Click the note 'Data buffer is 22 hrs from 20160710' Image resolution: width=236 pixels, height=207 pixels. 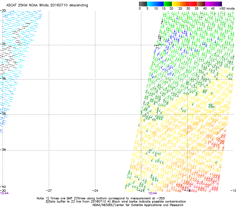(78, 202)
